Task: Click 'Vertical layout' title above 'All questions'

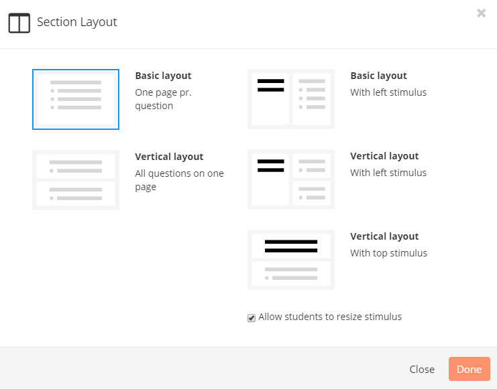Action: [169, 157]
